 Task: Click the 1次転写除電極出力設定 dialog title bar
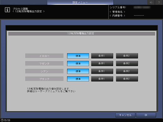(x=82, y=34)
